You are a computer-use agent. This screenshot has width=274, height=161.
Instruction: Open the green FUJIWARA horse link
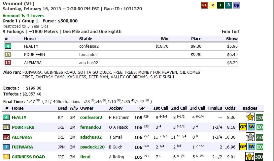tap(22, 147)
